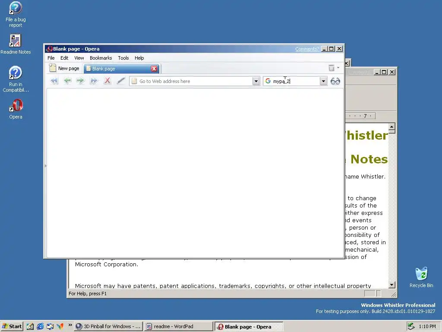Click Internet Explorer quick launch icon

coord(40,326)
